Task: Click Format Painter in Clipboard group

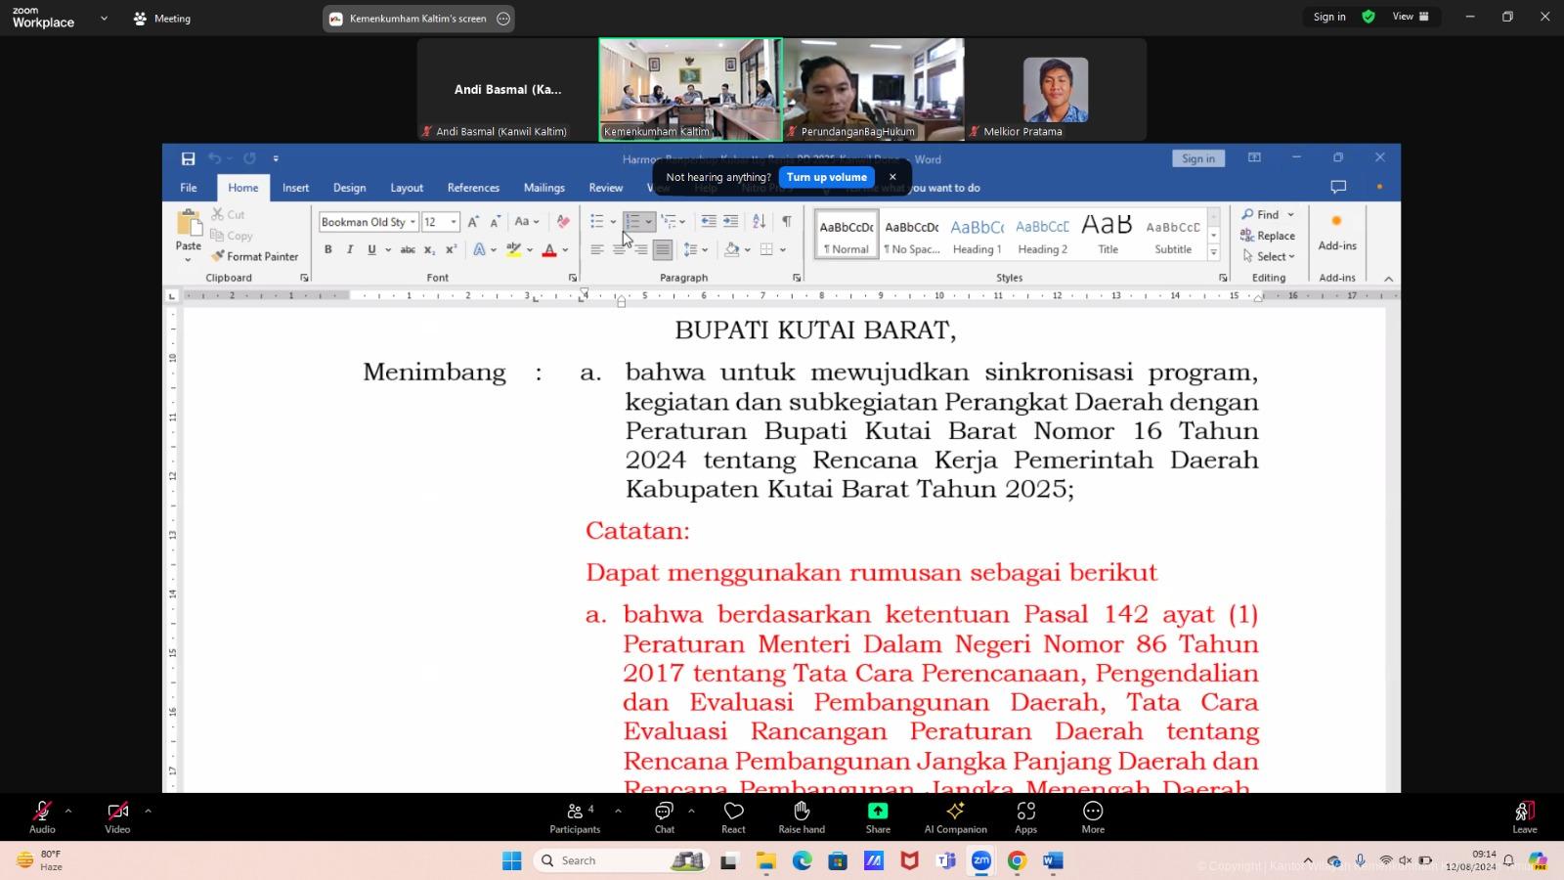Action: [x=254, y=256]
